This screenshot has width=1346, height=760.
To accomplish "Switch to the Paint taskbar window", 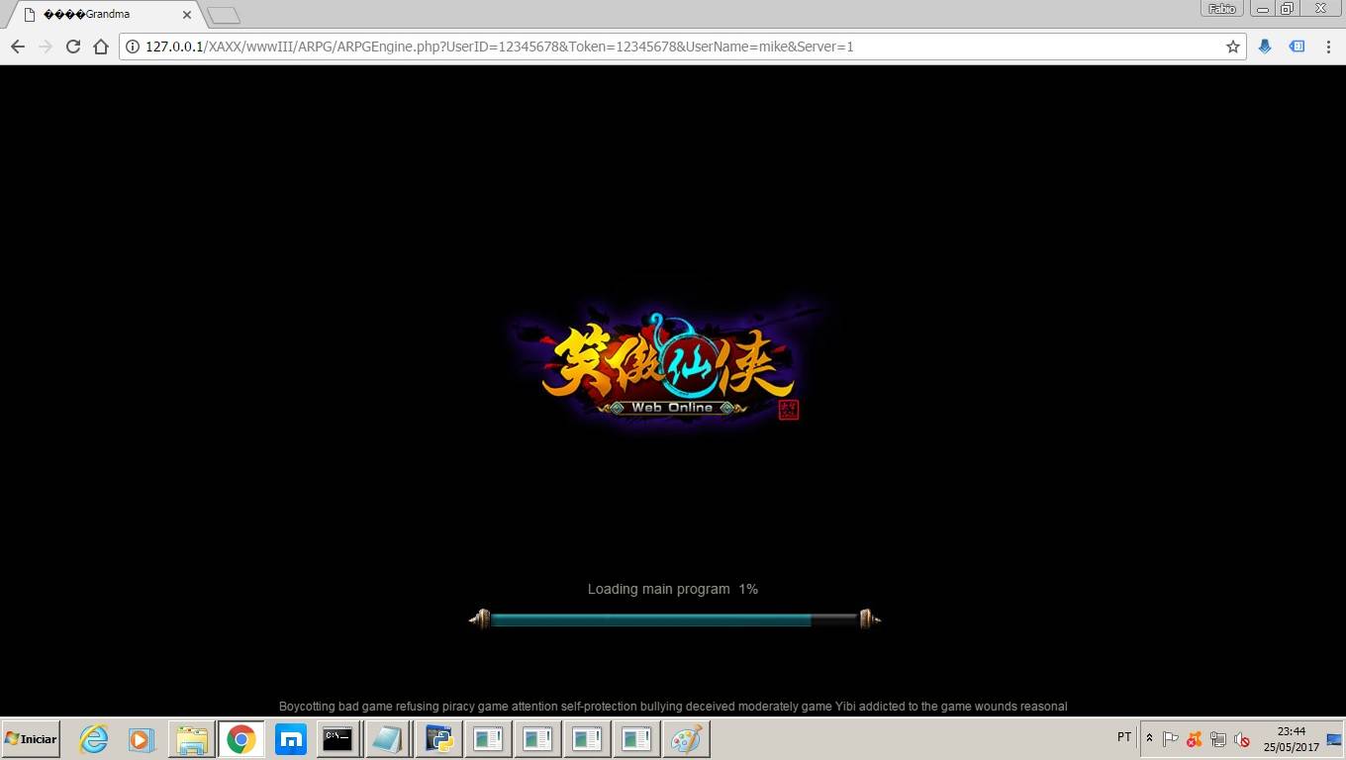I will (686, 739).
